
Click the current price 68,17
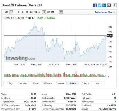click(31, 18)
